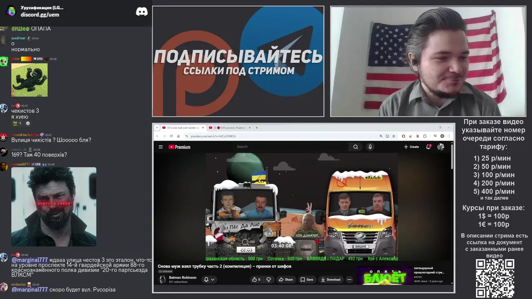Go forward in the browser
The height and width of the screenshot is (299, 532).
[165, 136]
